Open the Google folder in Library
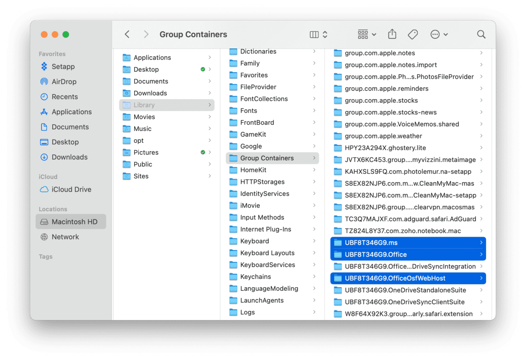The width and height of the screenshot is (526, 360). tap(251, 146)
